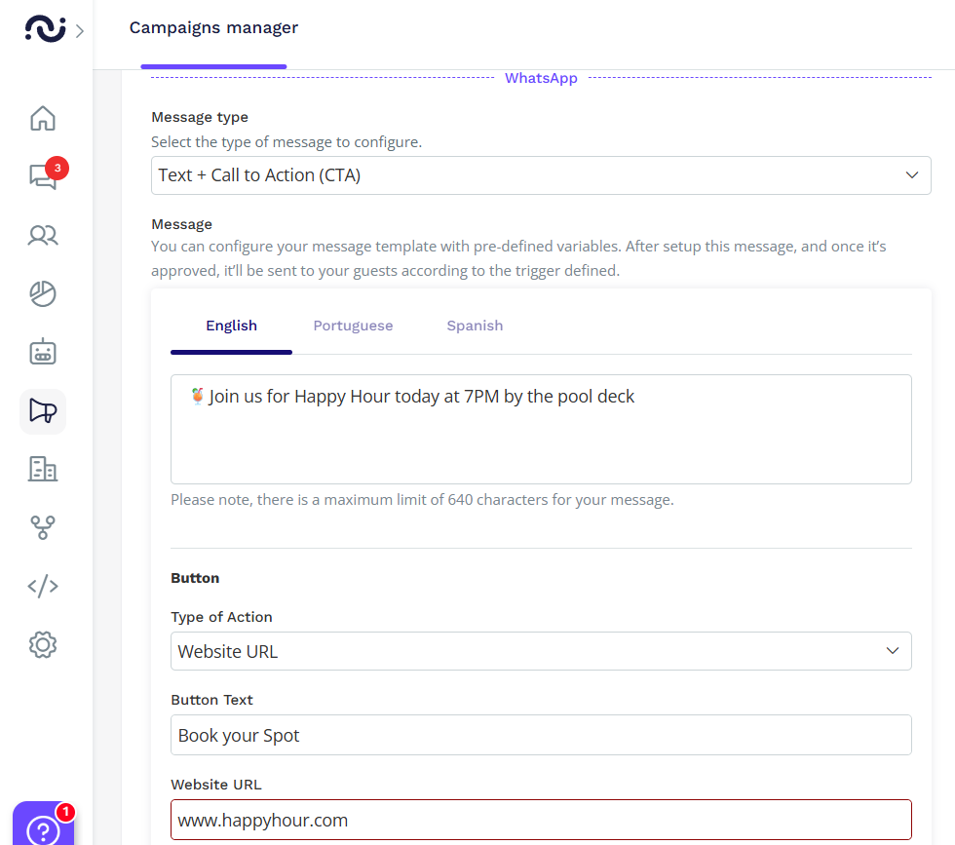Select the campaigns megaphone icon
Screen dimensions: 955x845
click(43, 410)
